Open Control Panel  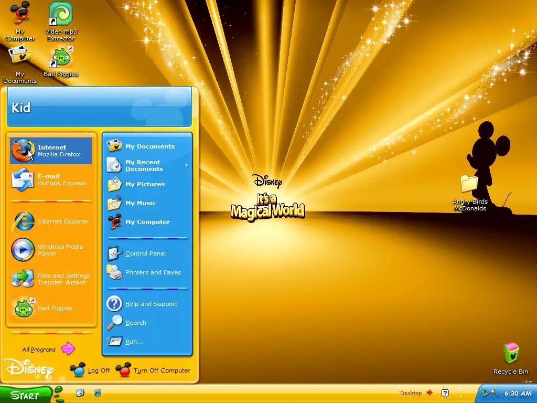(x=147, y=253)
